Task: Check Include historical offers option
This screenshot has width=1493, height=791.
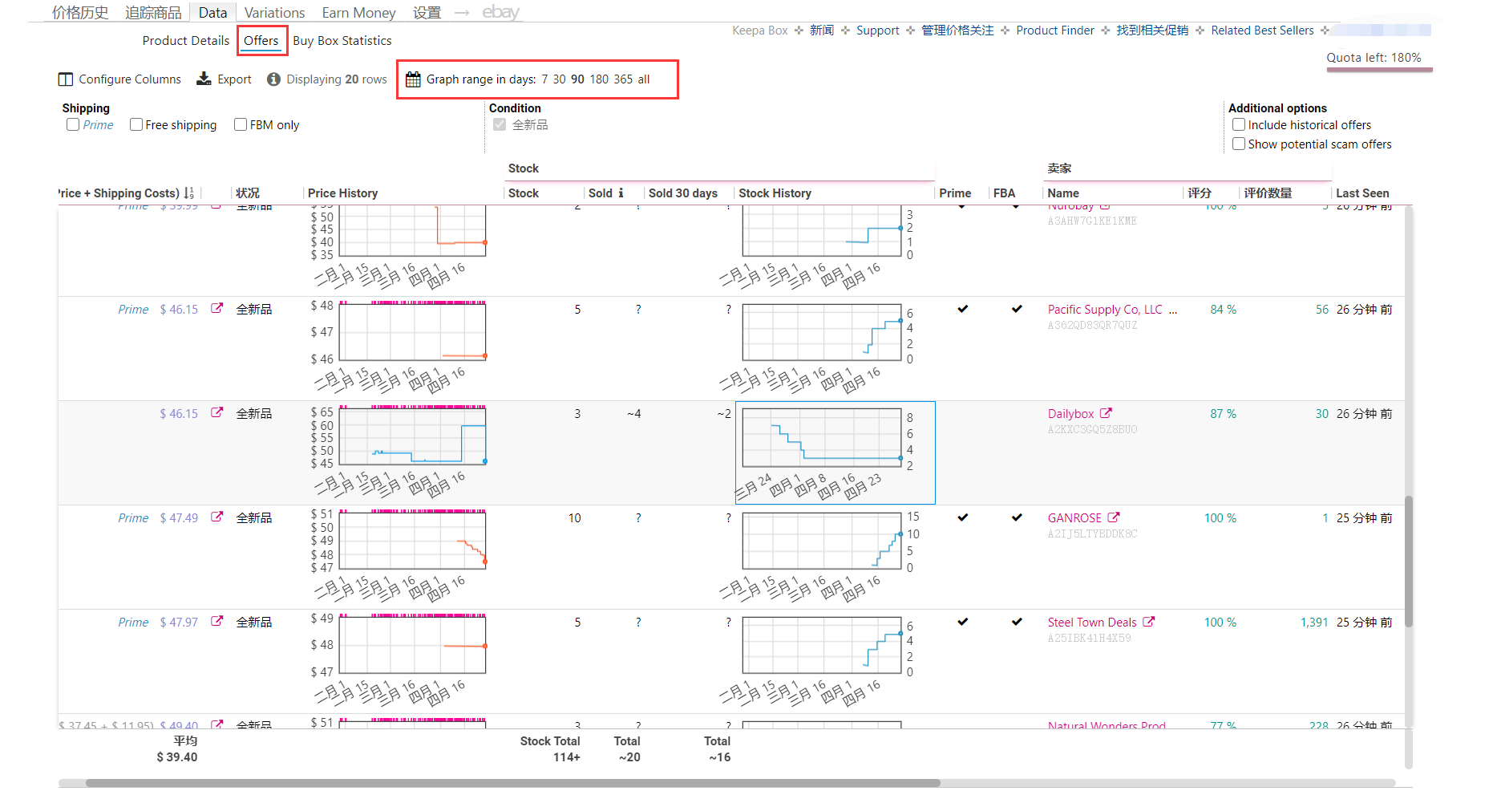Action: click(1239, 124)
